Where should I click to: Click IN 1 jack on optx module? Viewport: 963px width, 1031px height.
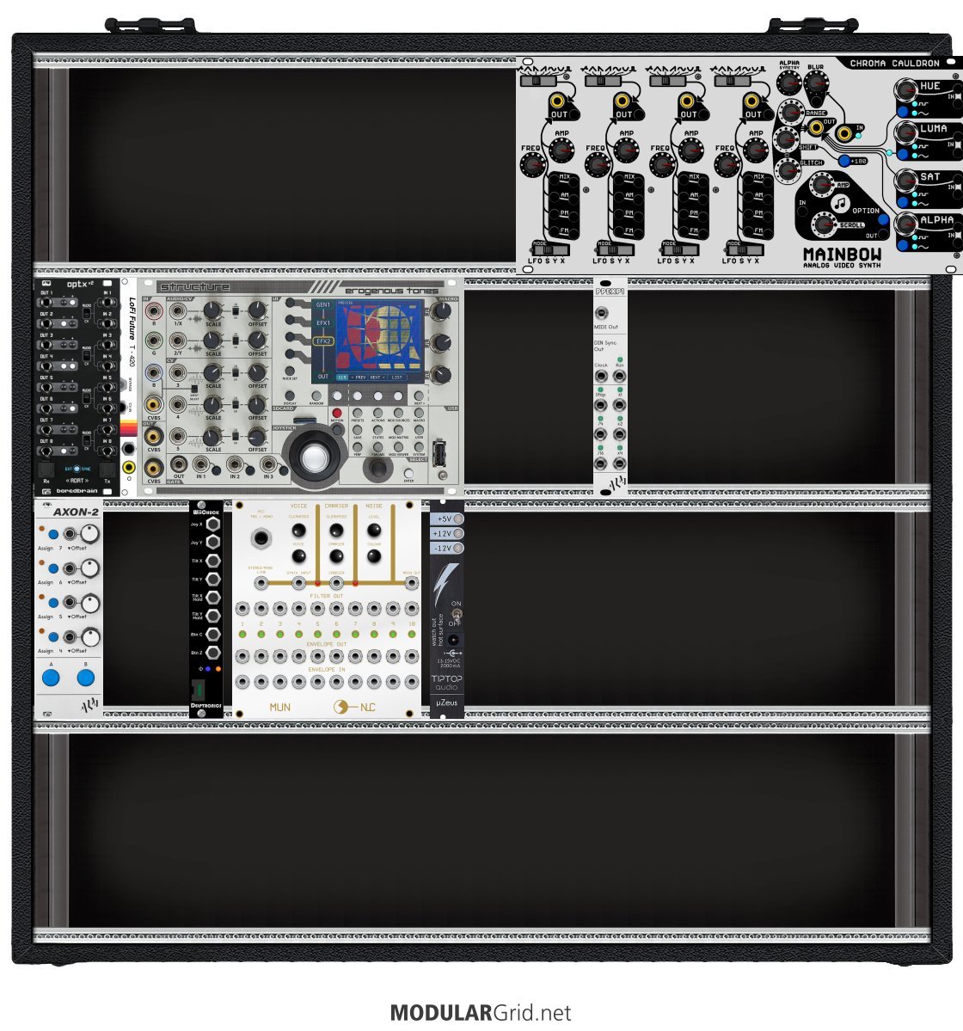tap(107, 303)
